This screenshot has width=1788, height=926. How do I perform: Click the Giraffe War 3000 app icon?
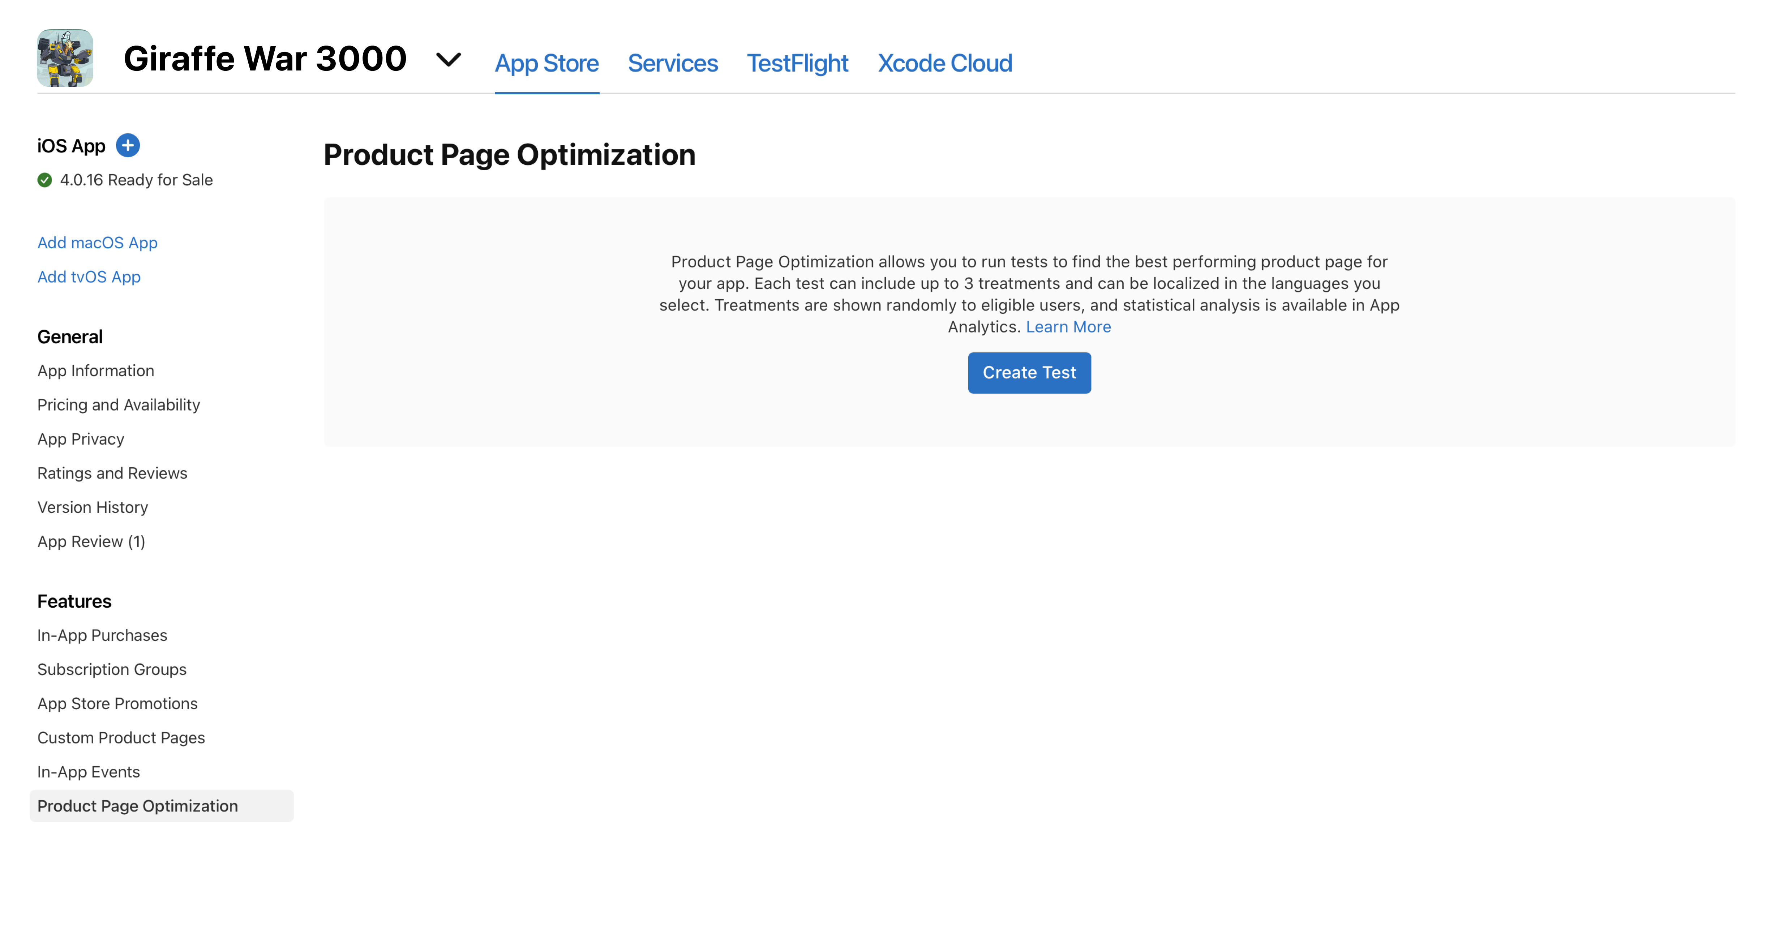[x=65, y=57]
